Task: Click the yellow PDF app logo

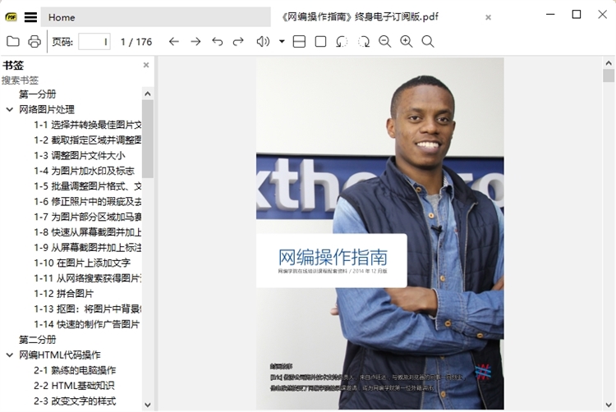Action: coord(11,17)
